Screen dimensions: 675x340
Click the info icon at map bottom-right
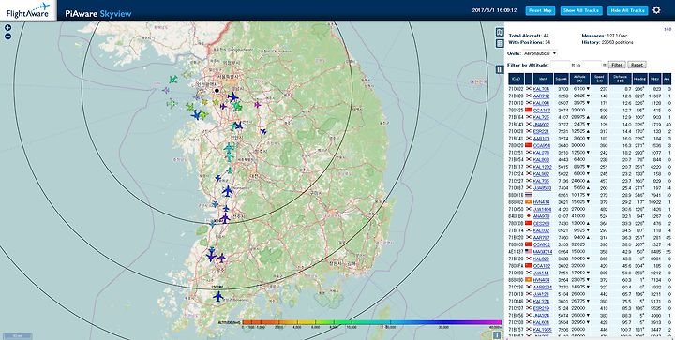[496, 335]
